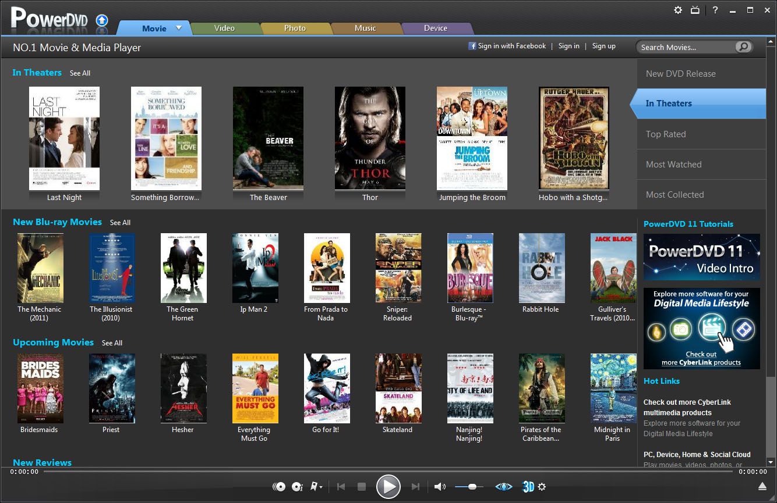Sign in with Facebook

tap(507, 46)
